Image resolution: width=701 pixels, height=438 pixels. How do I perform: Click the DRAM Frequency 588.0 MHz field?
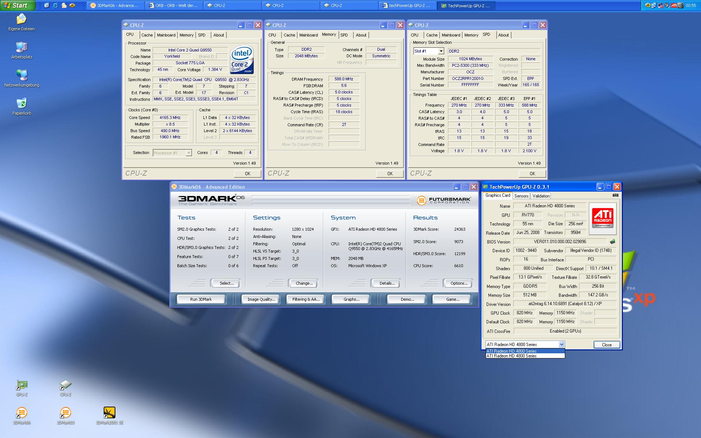point(344,79)
